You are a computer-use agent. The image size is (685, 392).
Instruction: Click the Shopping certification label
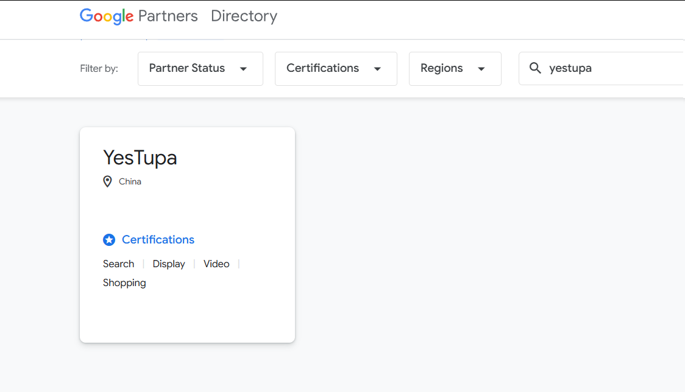(124, 282)
